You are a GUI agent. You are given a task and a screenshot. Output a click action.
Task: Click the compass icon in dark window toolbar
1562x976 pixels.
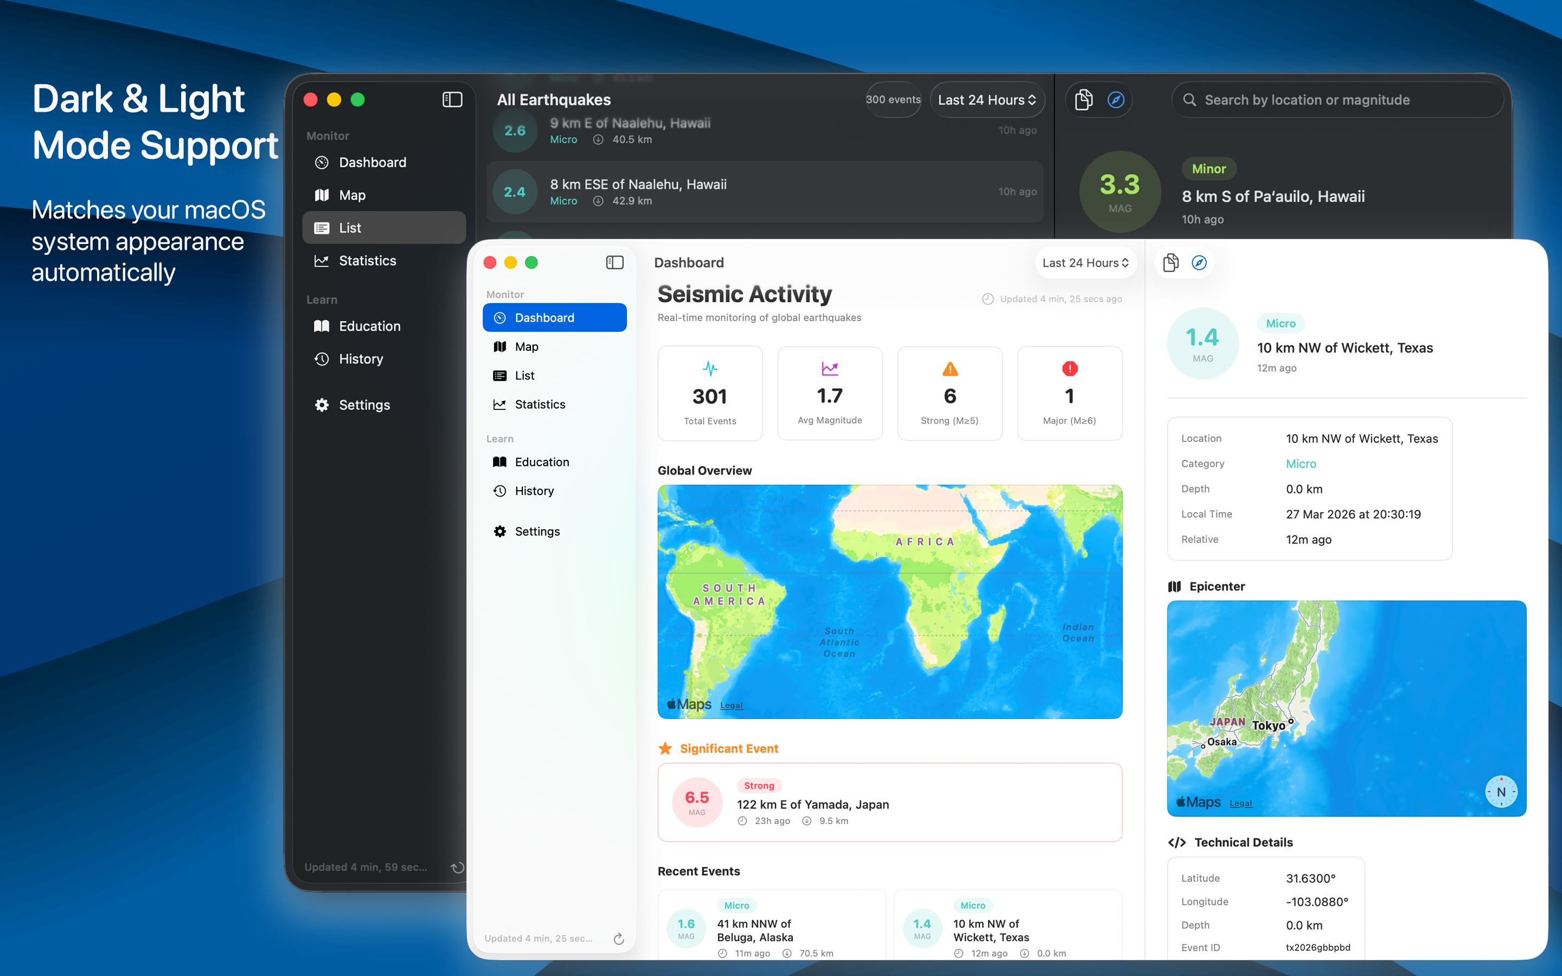point(1115,100)
